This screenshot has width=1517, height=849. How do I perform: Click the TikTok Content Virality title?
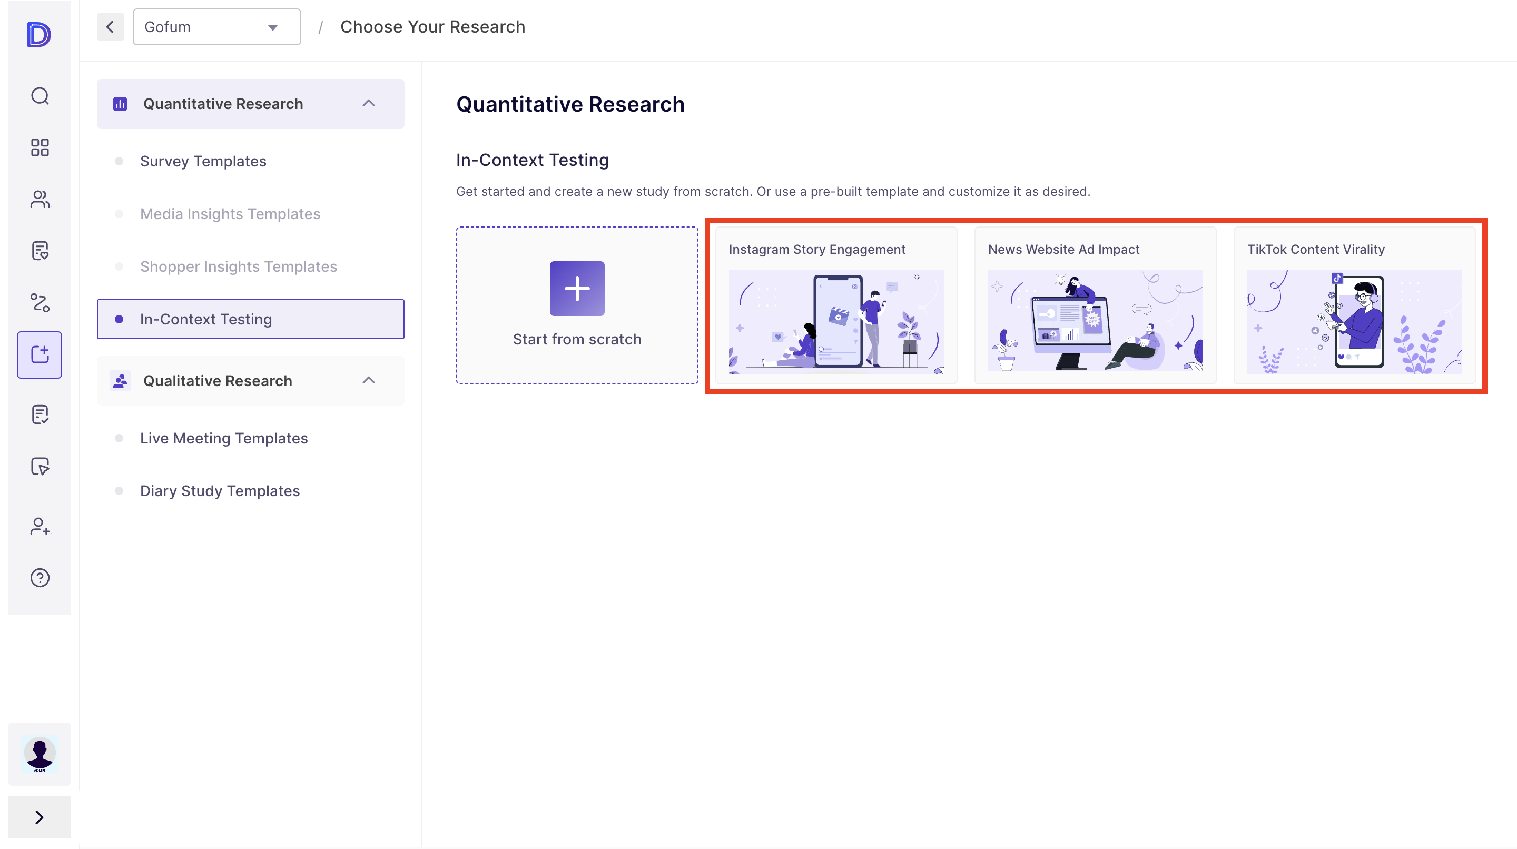(1316, 250)
